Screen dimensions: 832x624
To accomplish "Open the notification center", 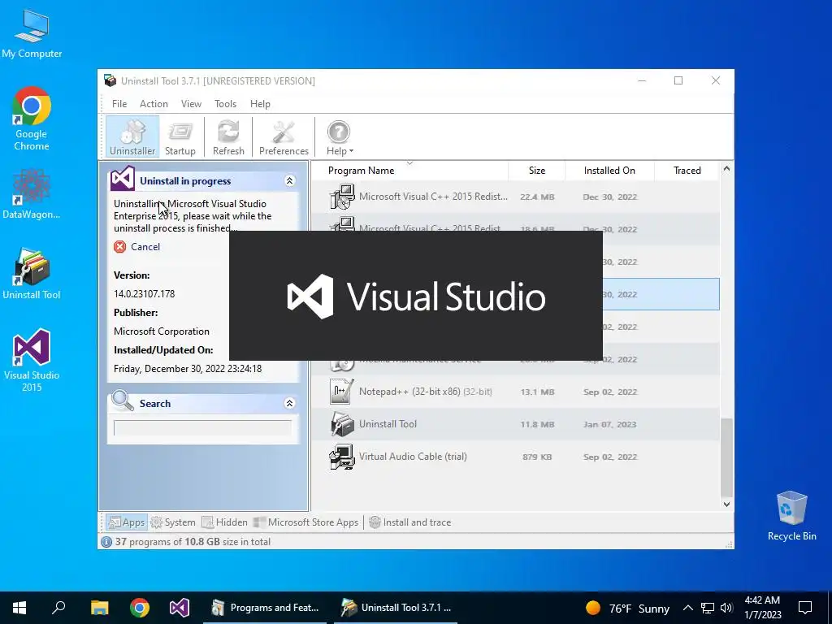I will point(805,608).
